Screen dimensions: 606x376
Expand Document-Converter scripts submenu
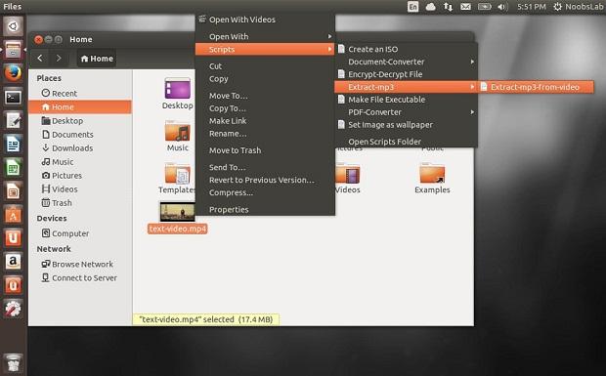tap(407, 62)
